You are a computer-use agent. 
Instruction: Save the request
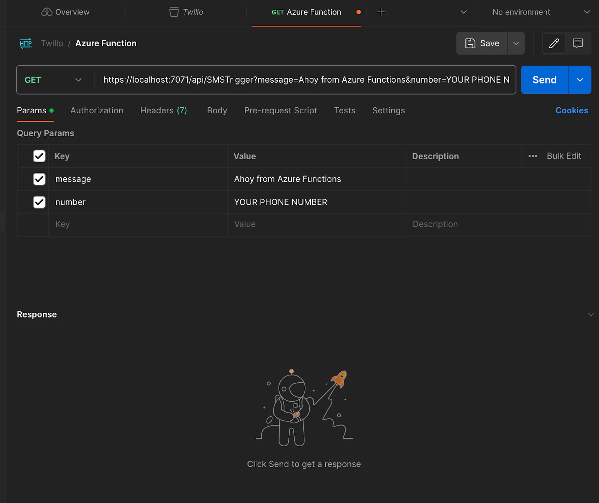coord(482,43)
